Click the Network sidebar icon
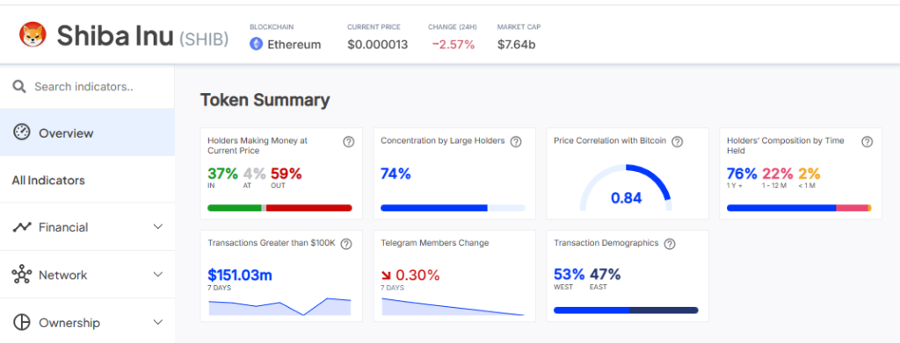Screen dimensions: 900x343 tap(22, 275)
